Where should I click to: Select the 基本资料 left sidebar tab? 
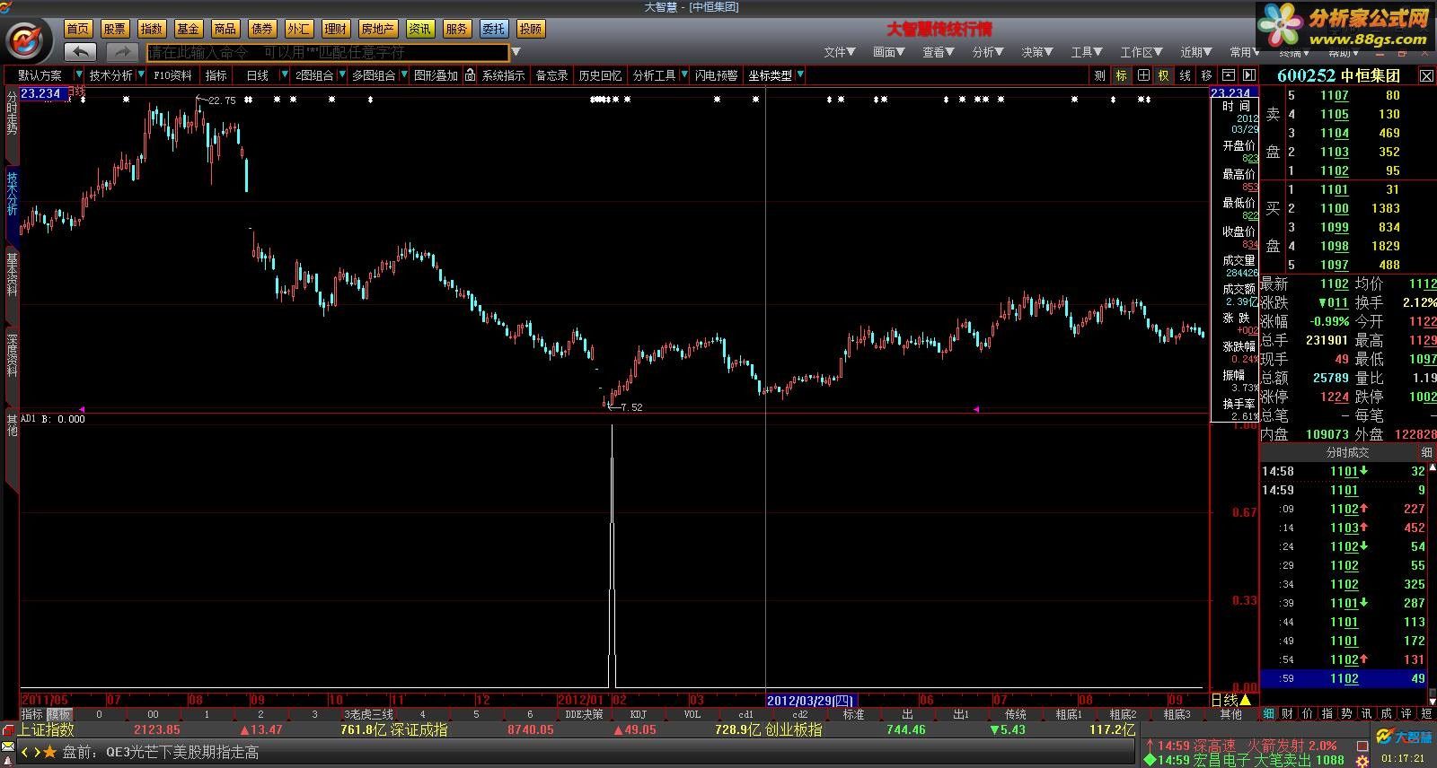coord(12,275)
